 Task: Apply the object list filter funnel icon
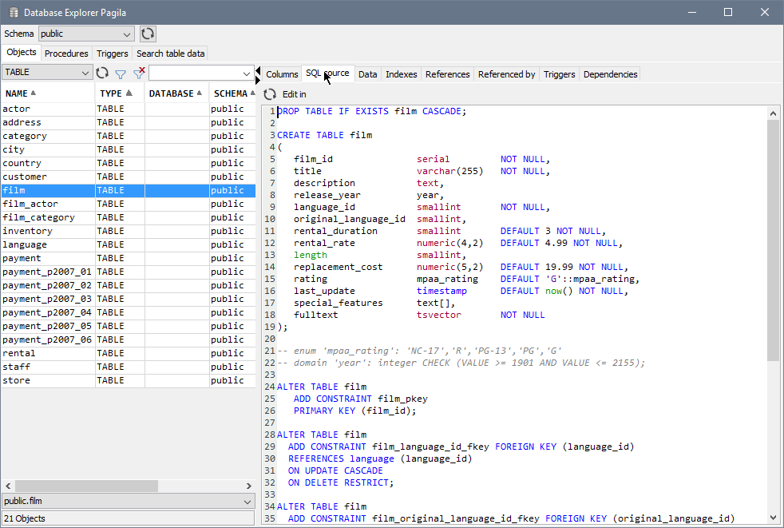coord(121,73)
